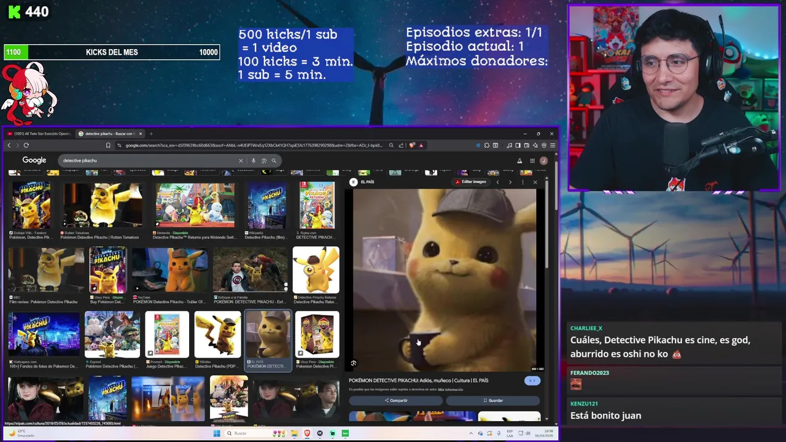
Task: Open Ripley.com DETECTIVE PIKACHU result
Action: pyautogui.click(x=317, y=209)
